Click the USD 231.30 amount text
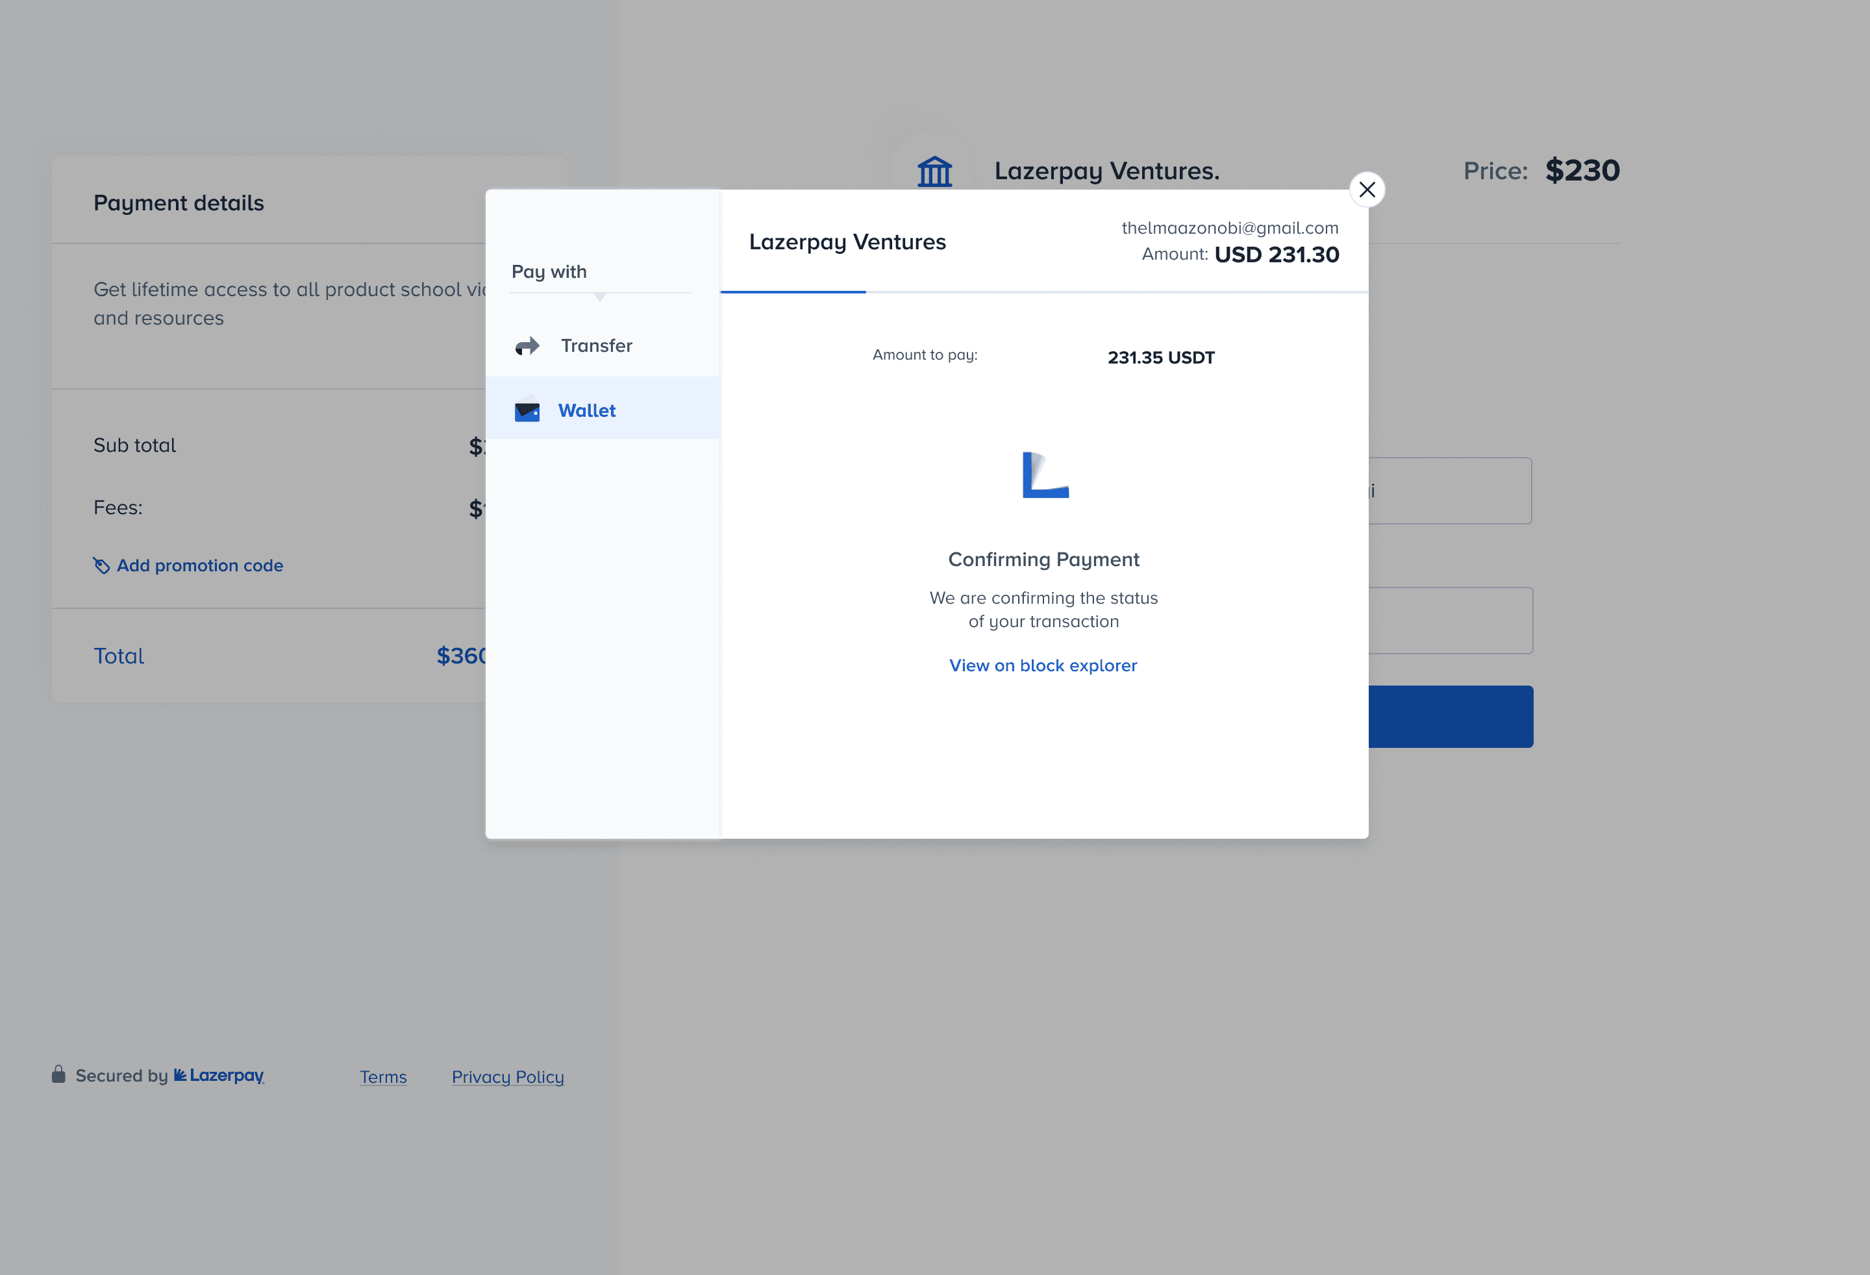 pyautogui.click(x=1277, y=255)
